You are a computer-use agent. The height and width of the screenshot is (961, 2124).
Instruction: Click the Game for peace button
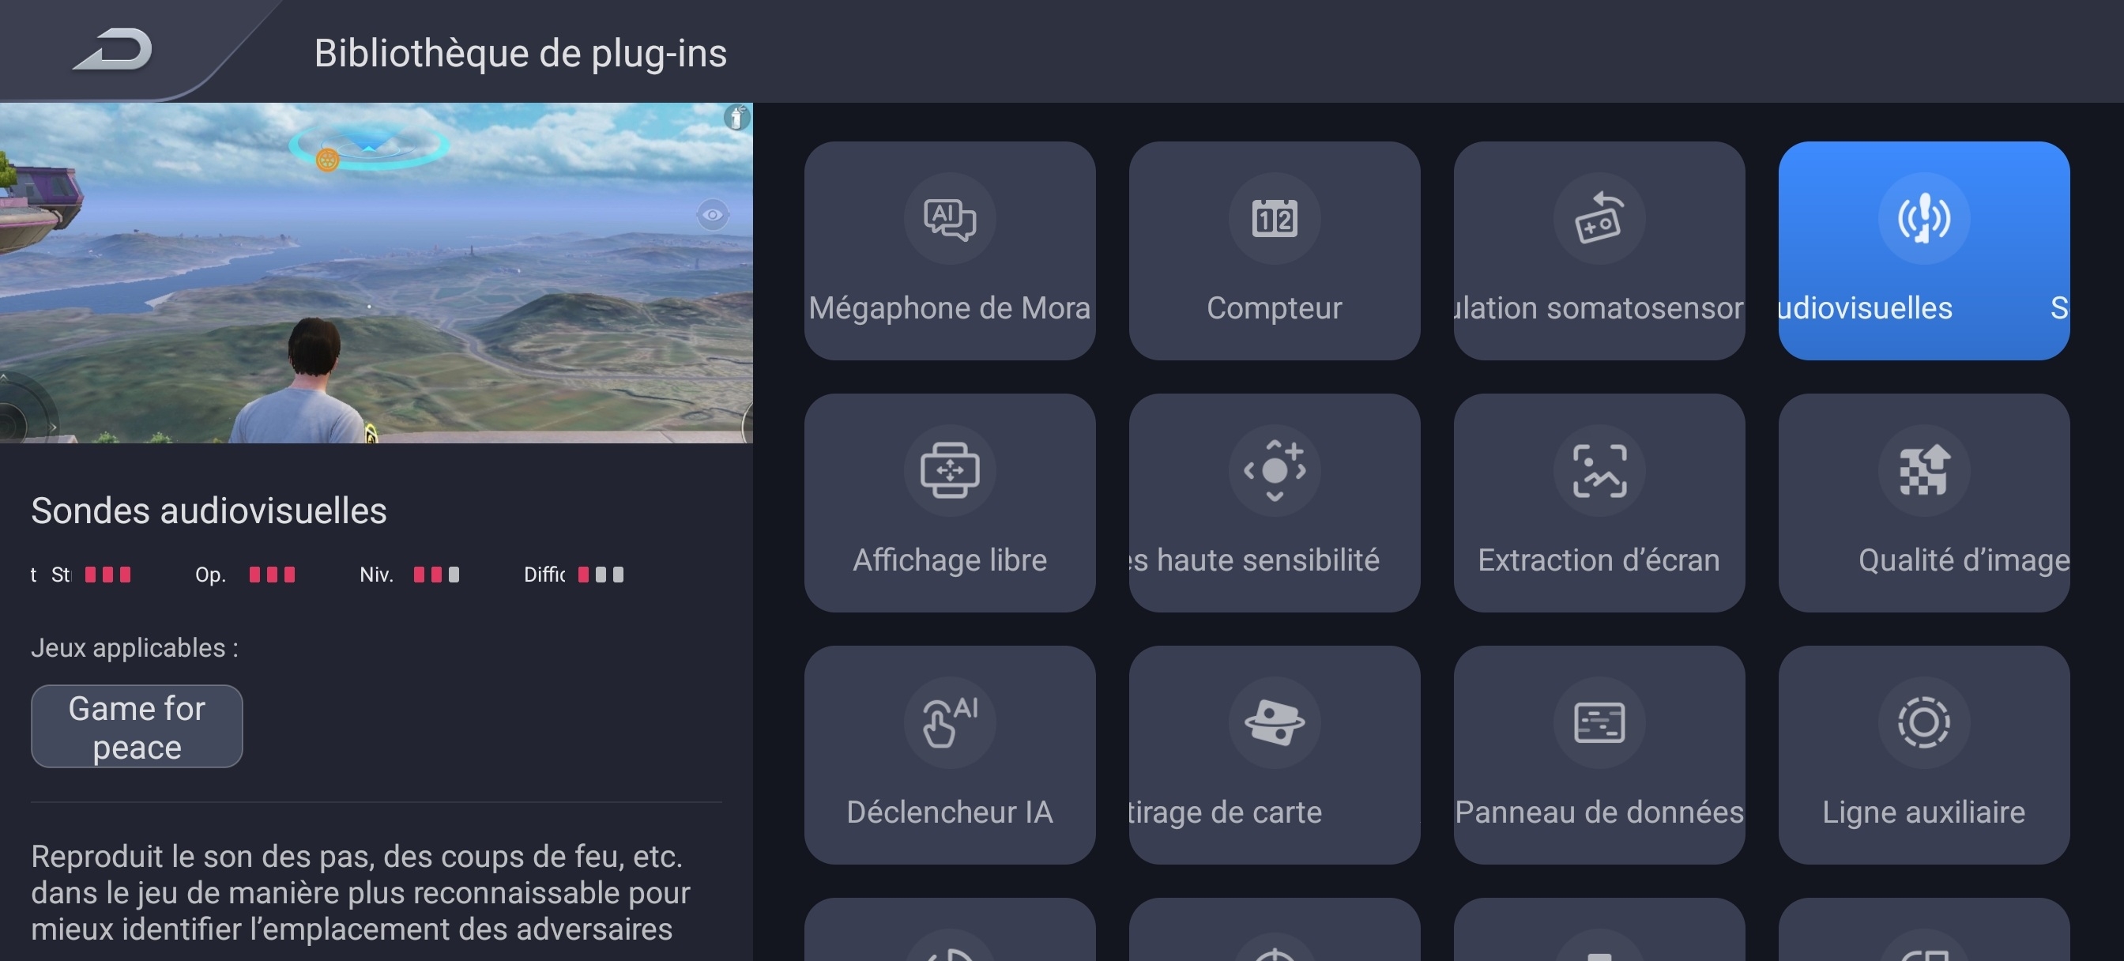click(x=136, y=726)
